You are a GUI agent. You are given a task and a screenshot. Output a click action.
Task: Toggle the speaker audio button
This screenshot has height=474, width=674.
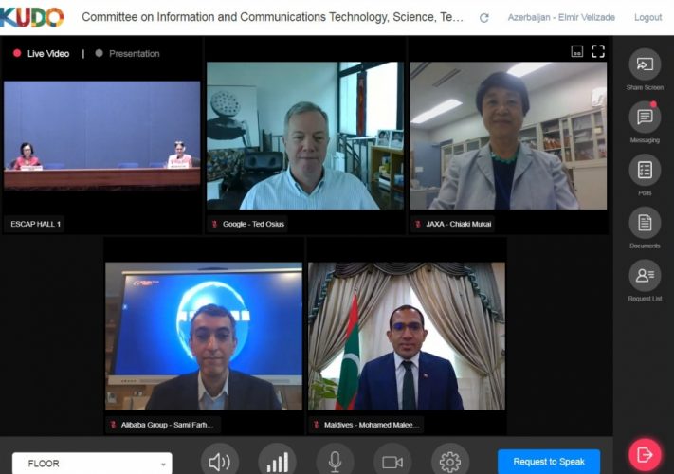[220, 461]
